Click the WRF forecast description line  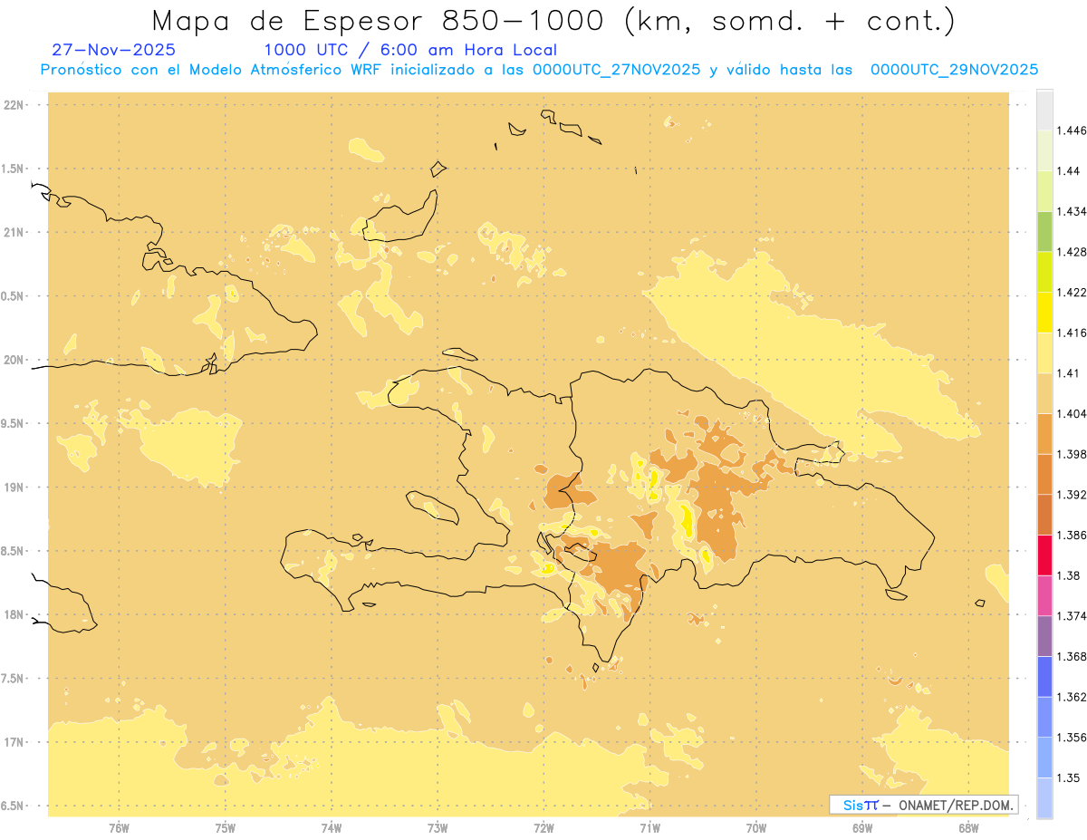pos(539,70)
